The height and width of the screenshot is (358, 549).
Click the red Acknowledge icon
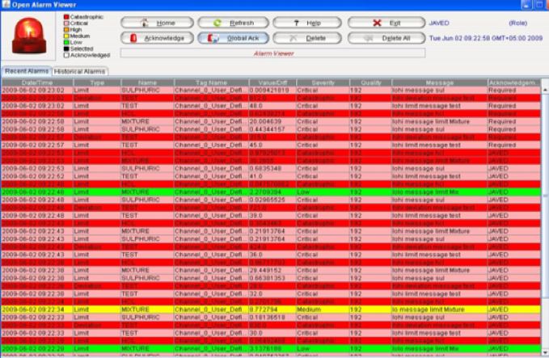click(133, 38)
